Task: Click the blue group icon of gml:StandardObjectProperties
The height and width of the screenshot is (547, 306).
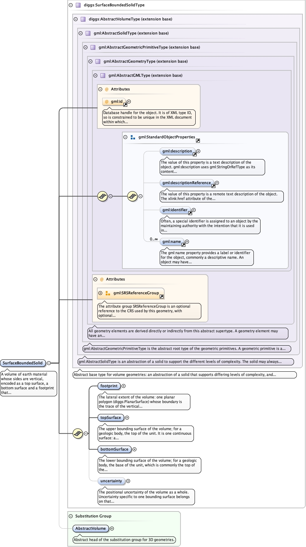Action: [133, 137]
